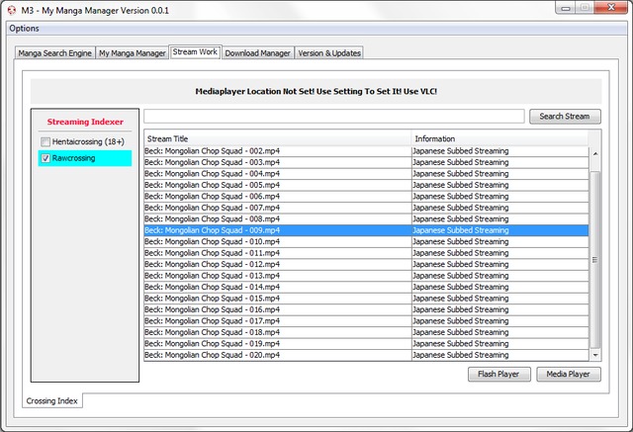The width and height of the screenshot is (633, 432).
Task: Open the Version & Updates tab
Action: (x=329, y=53)
